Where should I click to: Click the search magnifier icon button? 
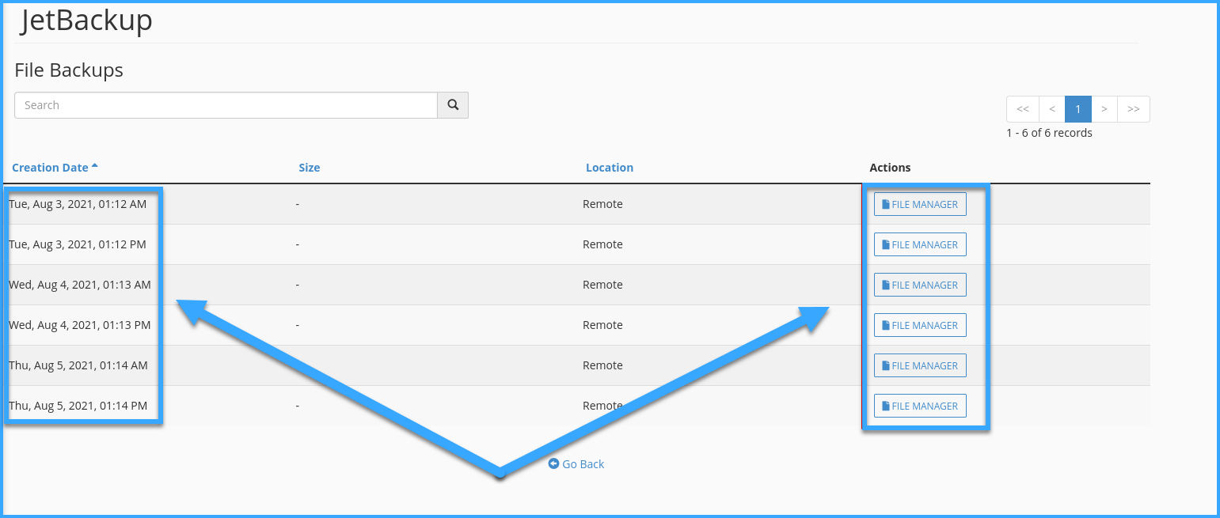(453, 105)
